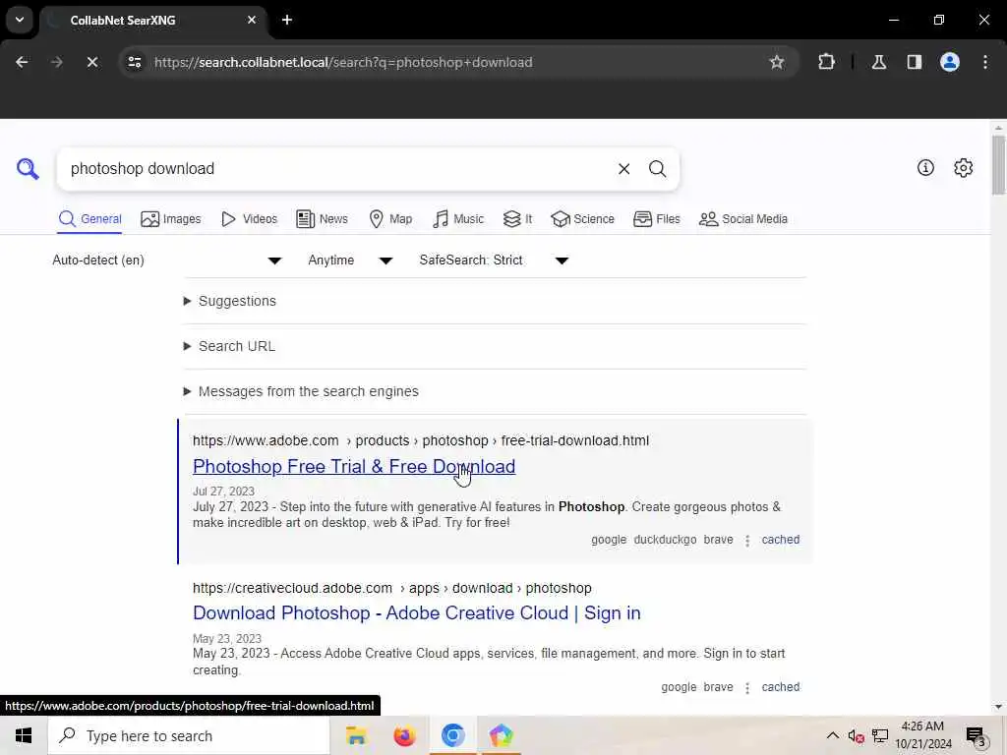Image resolution: width=1007 pixels, height=755 pixels.
Task: Submit search using magnifier button
Action: coord(657,169)
